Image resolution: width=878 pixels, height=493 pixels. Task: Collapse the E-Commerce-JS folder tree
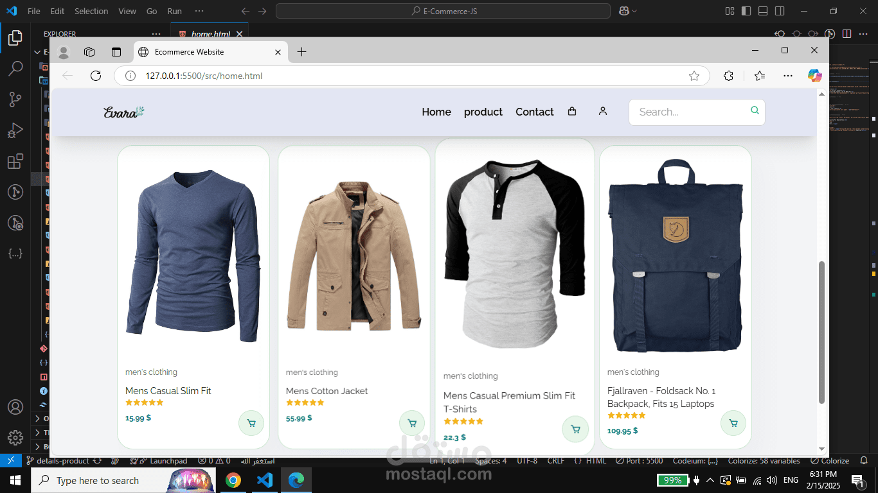(x=37, y=52)
